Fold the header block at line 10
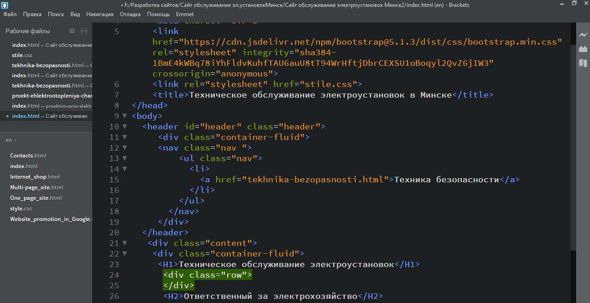 (x=124, y=127)
